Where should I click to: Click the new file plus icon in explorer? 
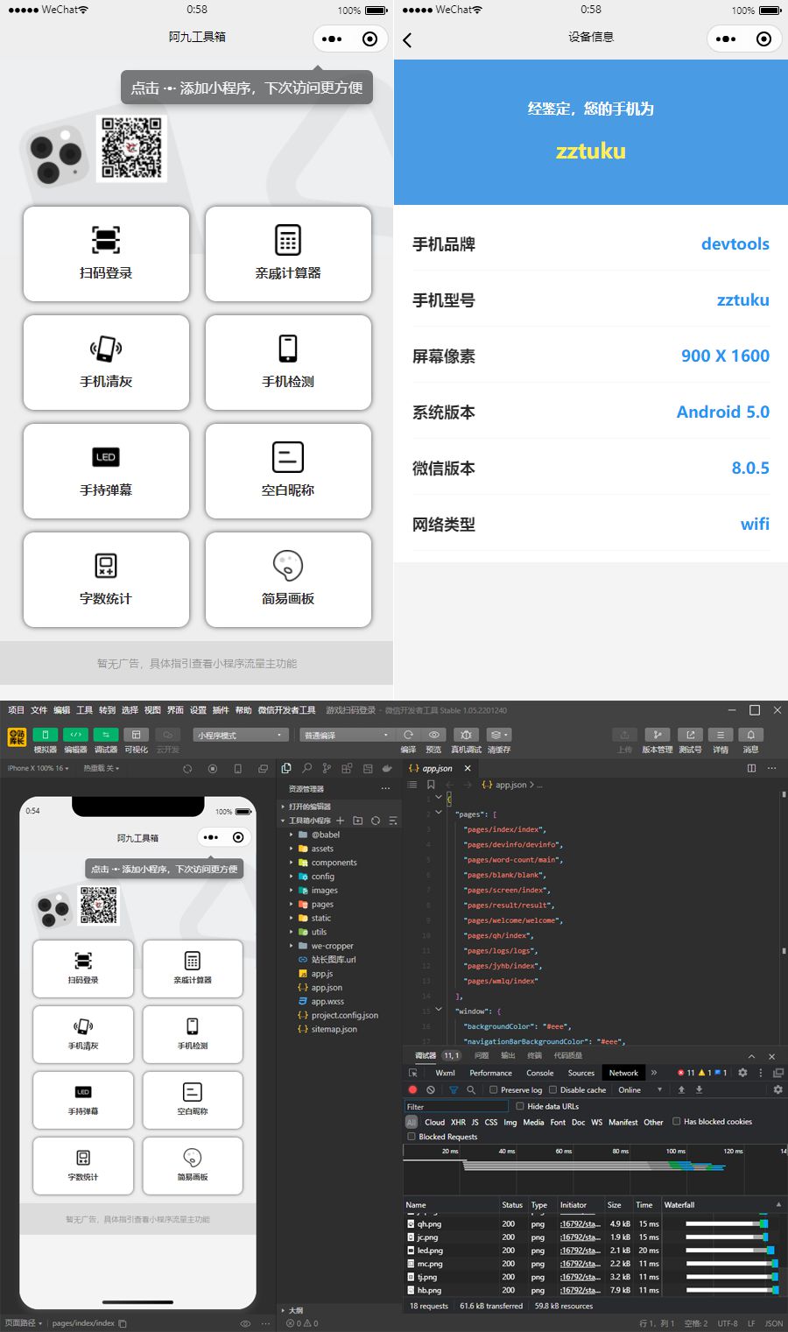[x=341, y=821]
